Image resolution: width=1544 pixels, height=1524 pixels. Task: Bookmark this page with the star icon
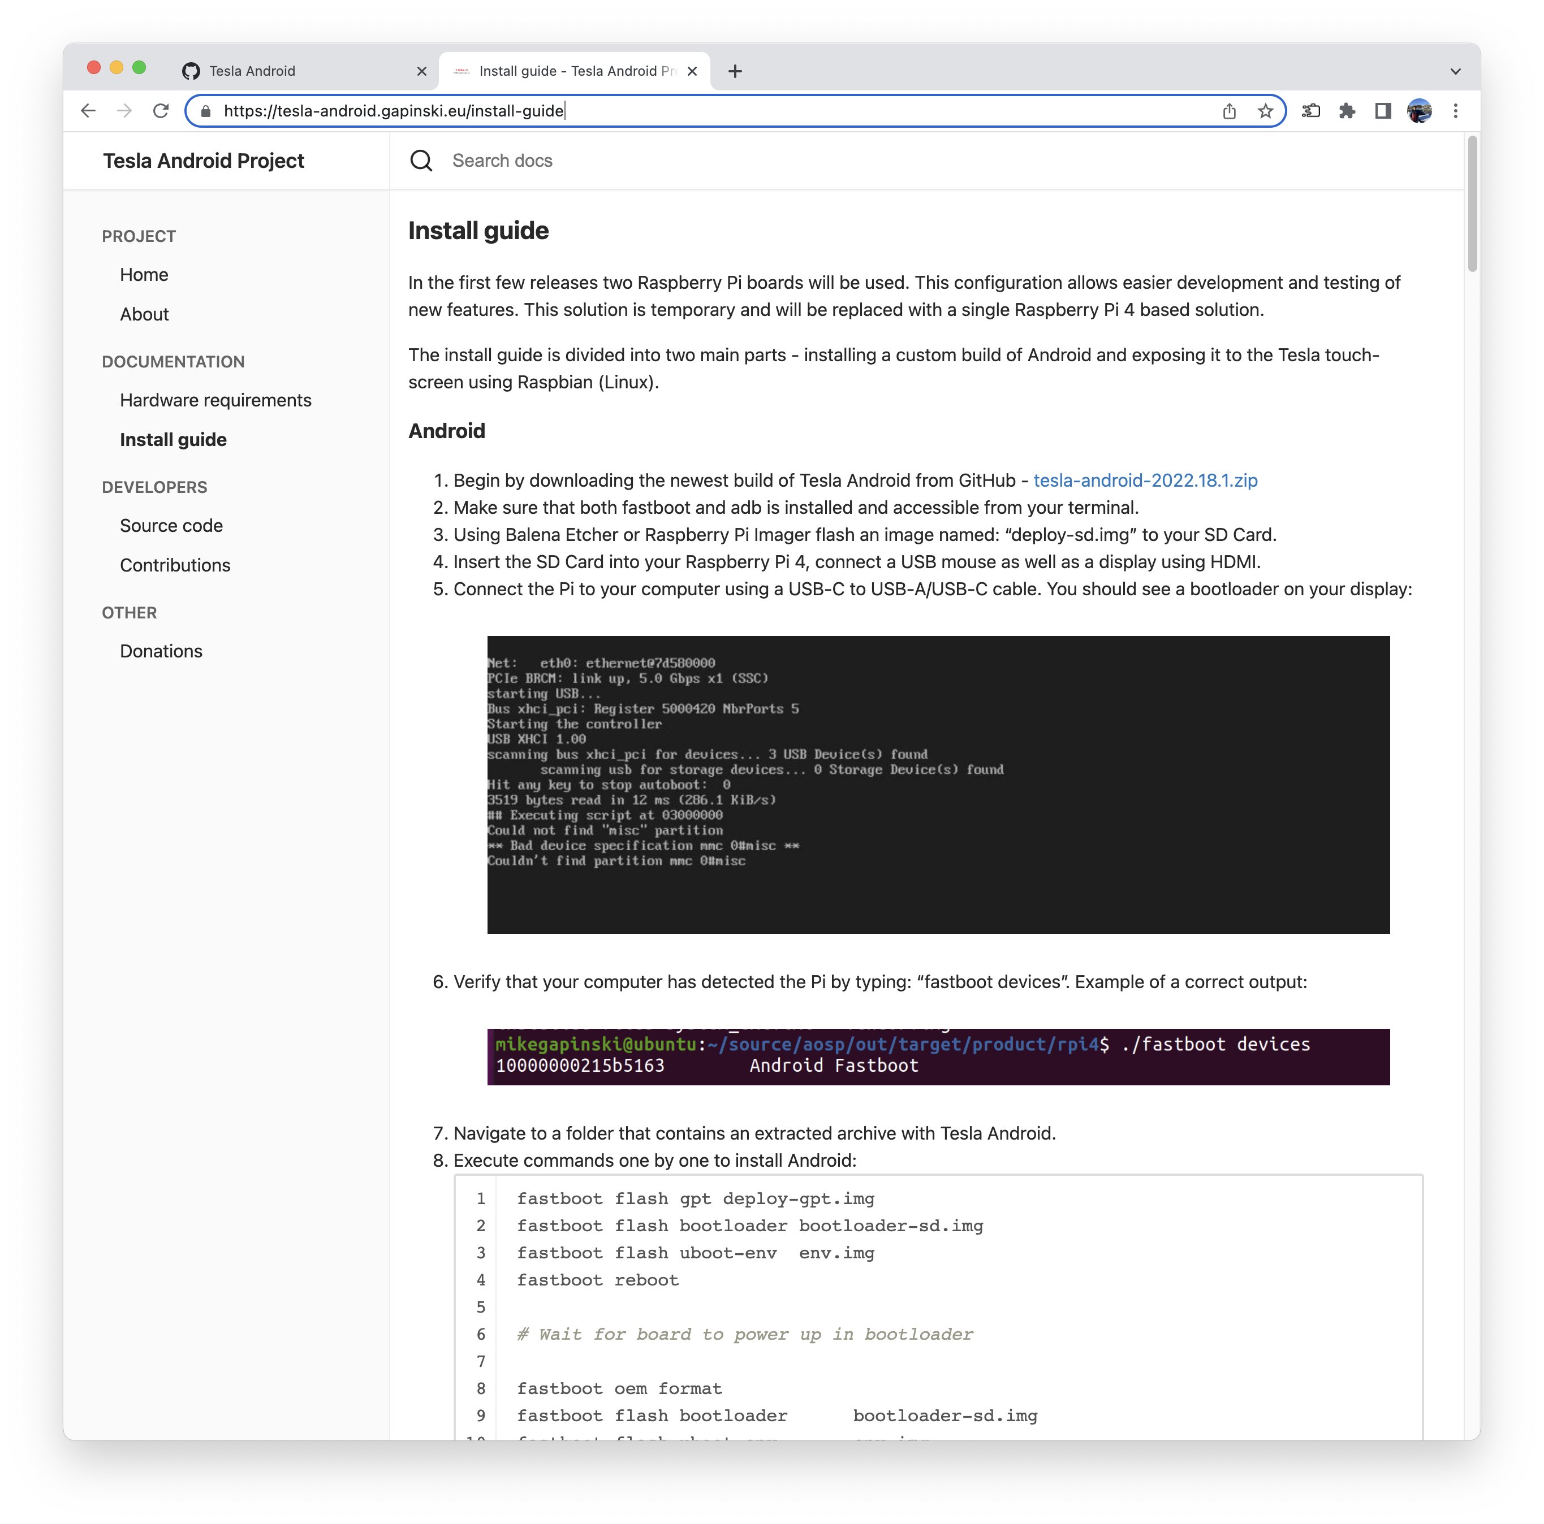point(1265,111)
